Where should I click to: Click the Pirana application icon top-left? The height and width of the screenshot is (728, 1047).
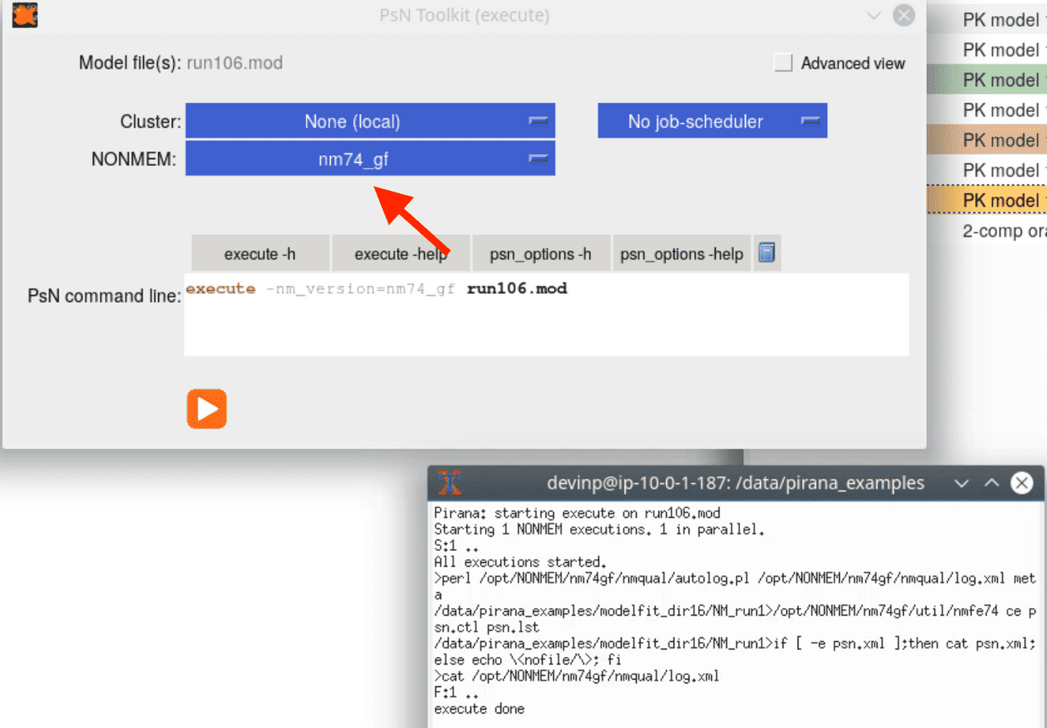(x=23, y=14)
